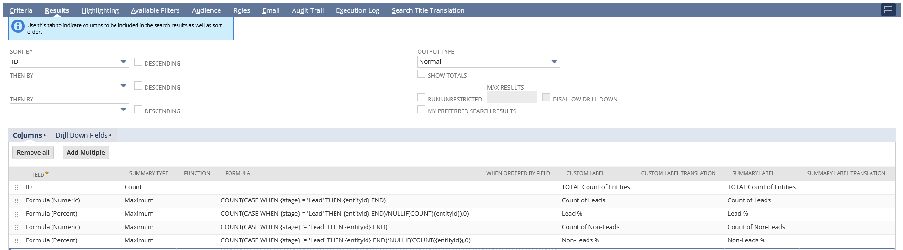Click drag handle for Count of Leads row

pos(16,201)
